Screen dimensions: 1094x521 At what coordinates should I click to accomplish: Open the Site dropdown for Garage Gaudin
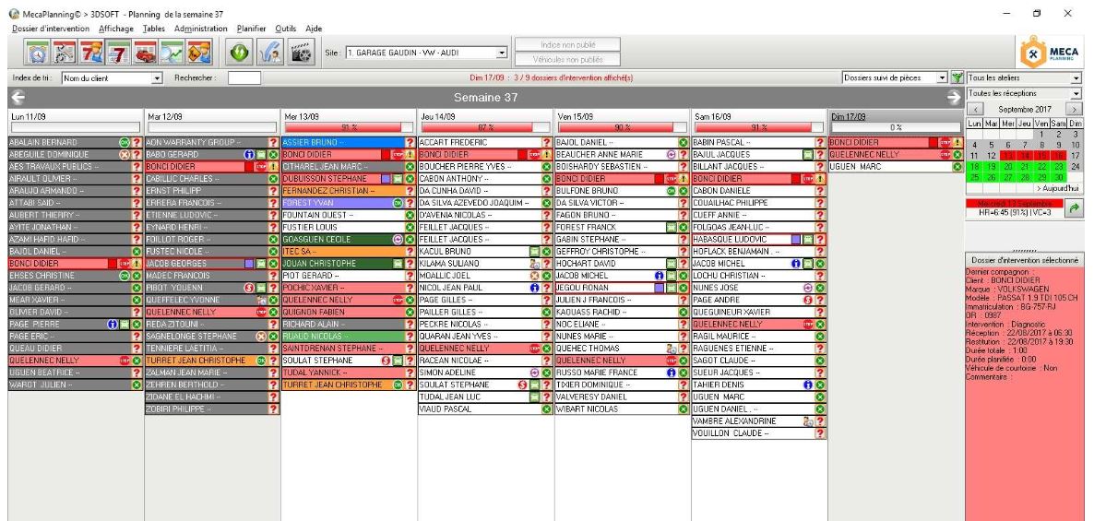pyautogui.click(x=502, y=53)
